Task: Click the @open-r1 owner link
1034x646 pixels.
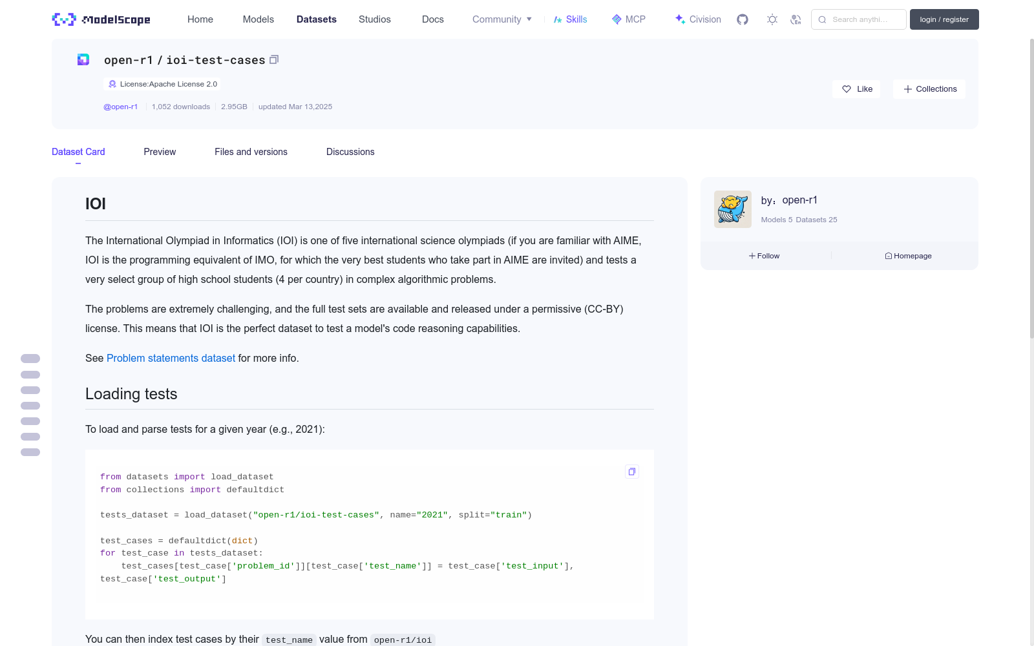Action: pyautogui.click(x=121, y=107)
